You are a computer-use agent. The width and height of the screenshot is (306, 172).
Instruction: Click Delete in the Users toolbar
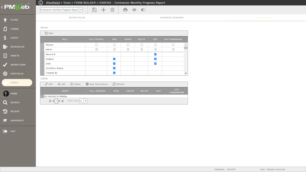[x=75, y=84]
